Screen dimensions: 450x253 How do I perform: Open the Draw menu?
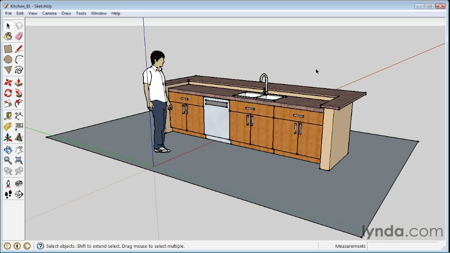pos(66,14)
